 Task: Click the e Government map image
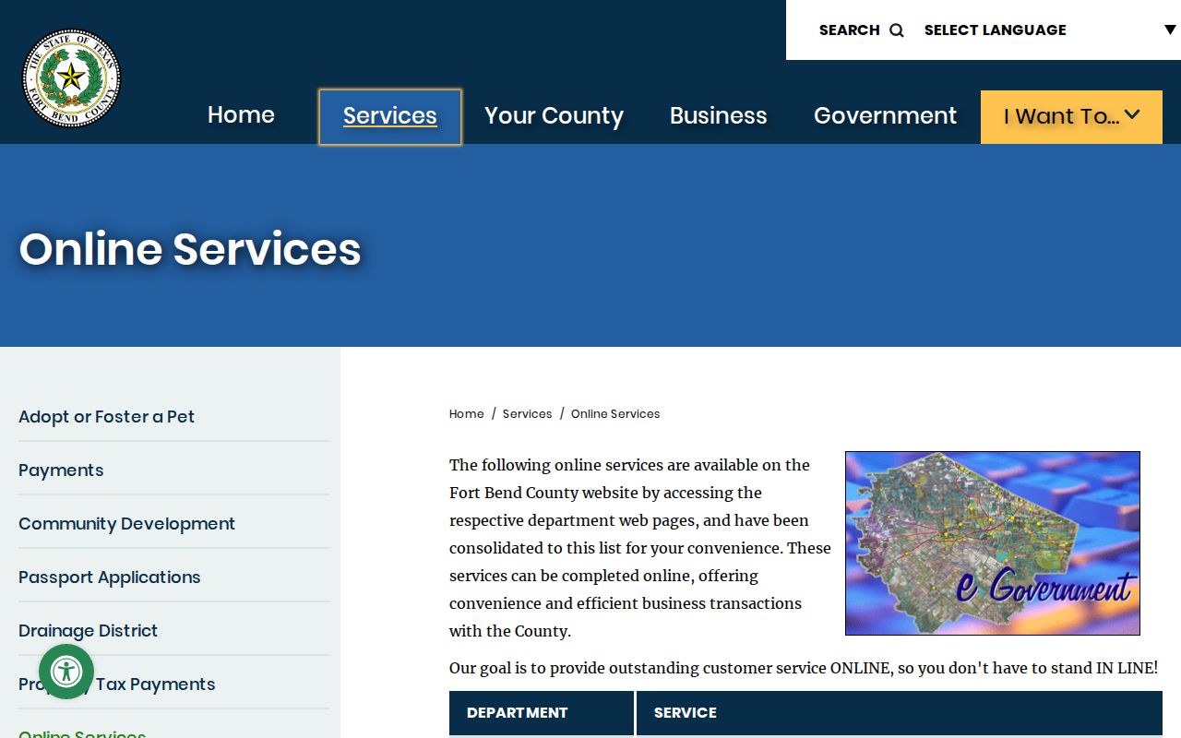click(993, 543)
